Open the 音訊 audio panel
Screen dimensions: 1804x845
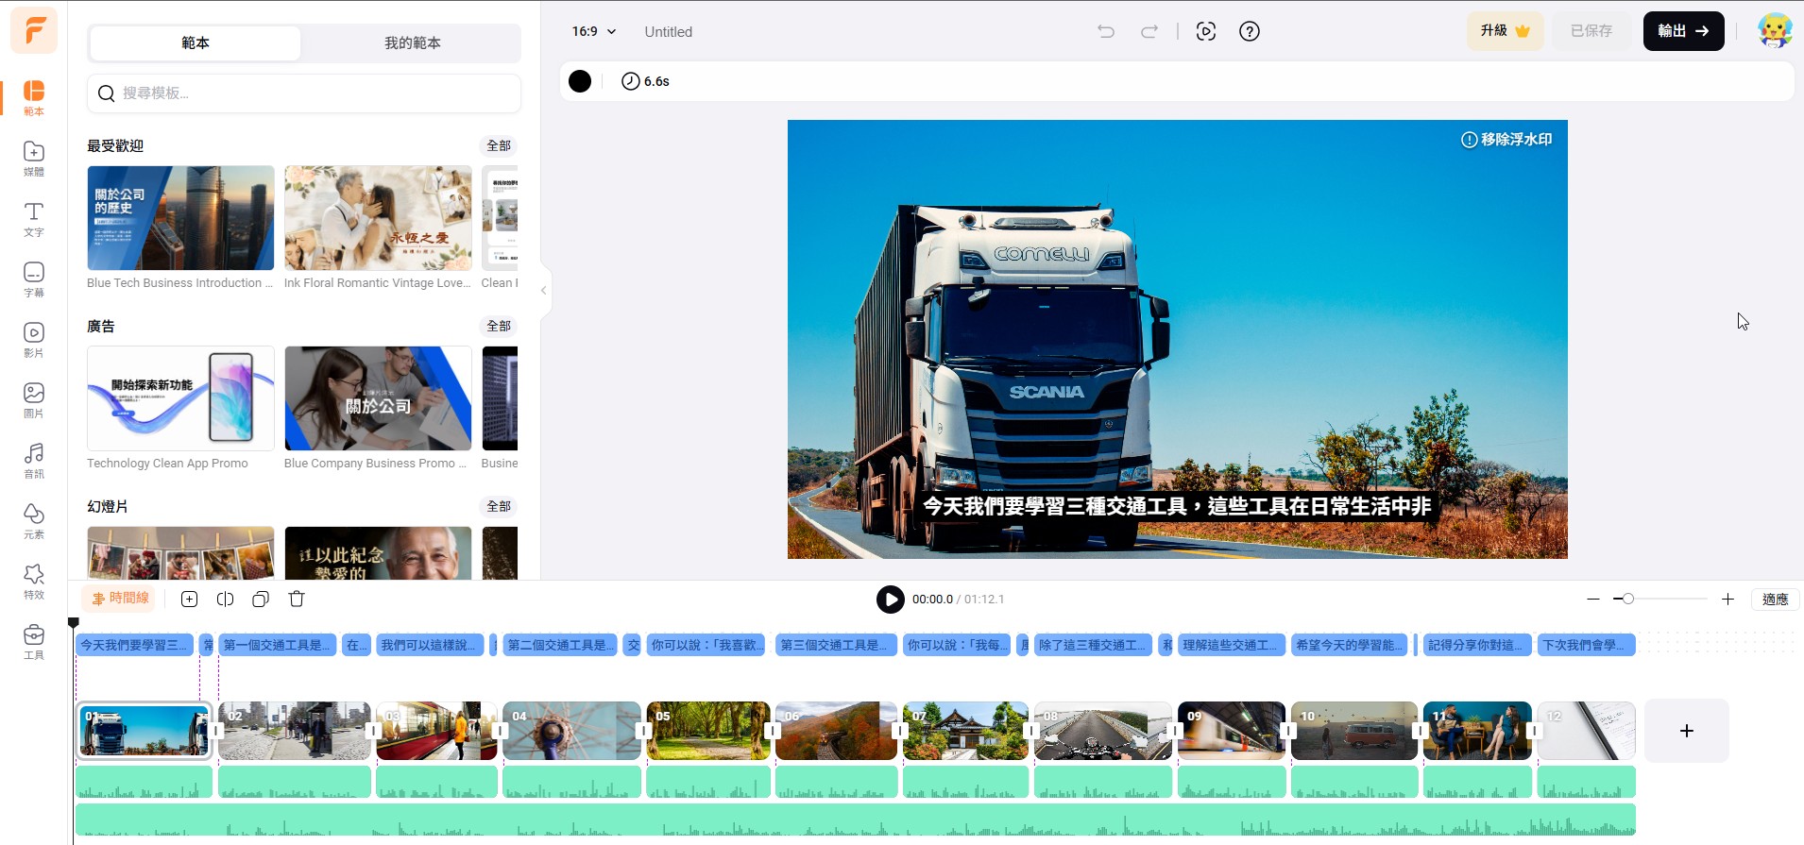[34, 460]
